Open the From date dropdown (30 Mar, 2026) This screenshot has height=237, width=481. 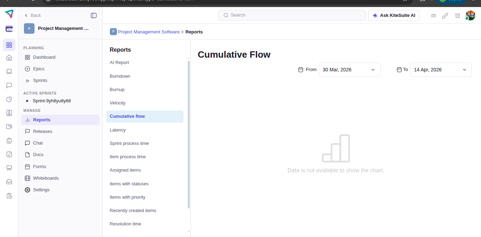(350, 70)
